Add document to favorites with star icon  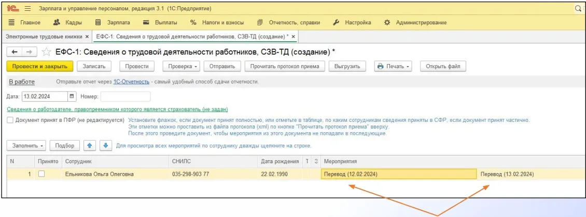(46, 52)
